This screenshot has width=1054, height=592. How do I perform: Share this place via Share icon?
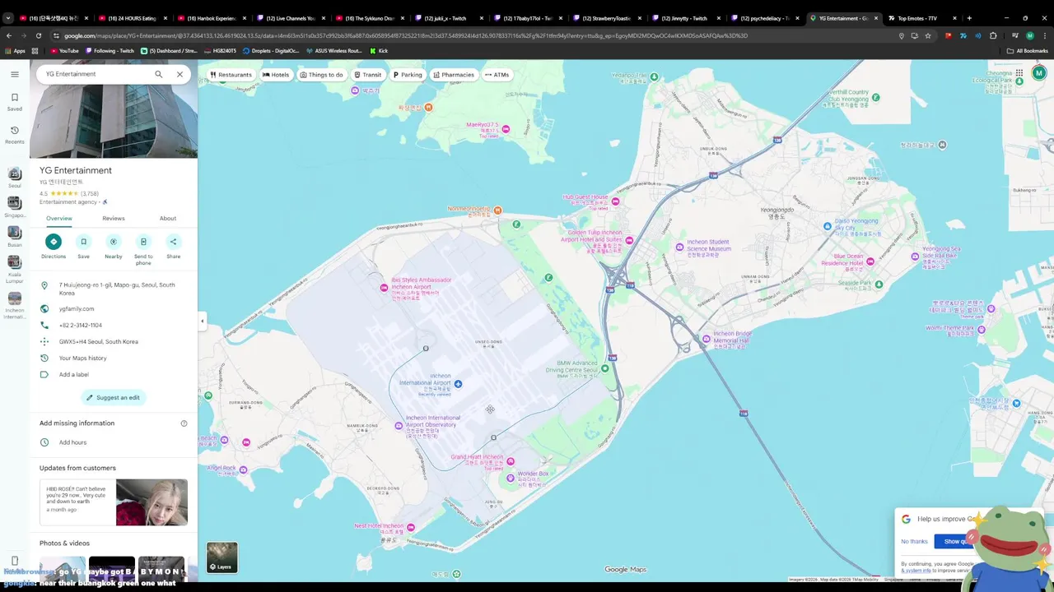(x=173, y=242)
